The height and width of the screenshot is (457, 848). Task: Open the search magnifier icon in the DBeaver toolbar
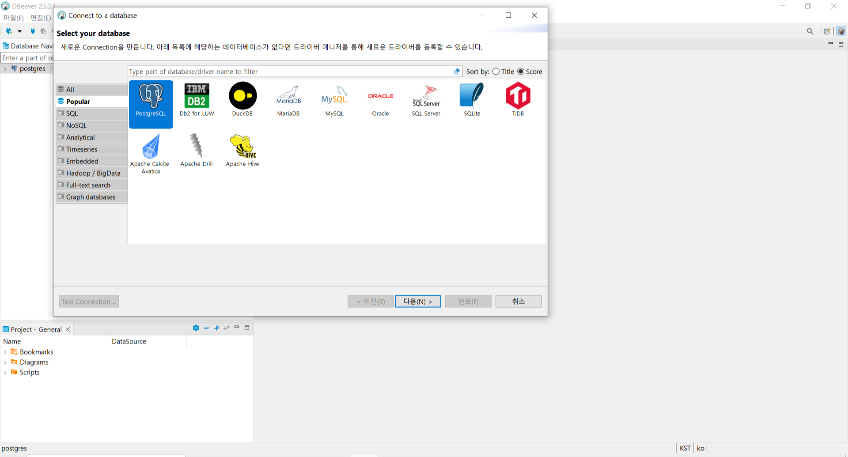click(810, 31)
